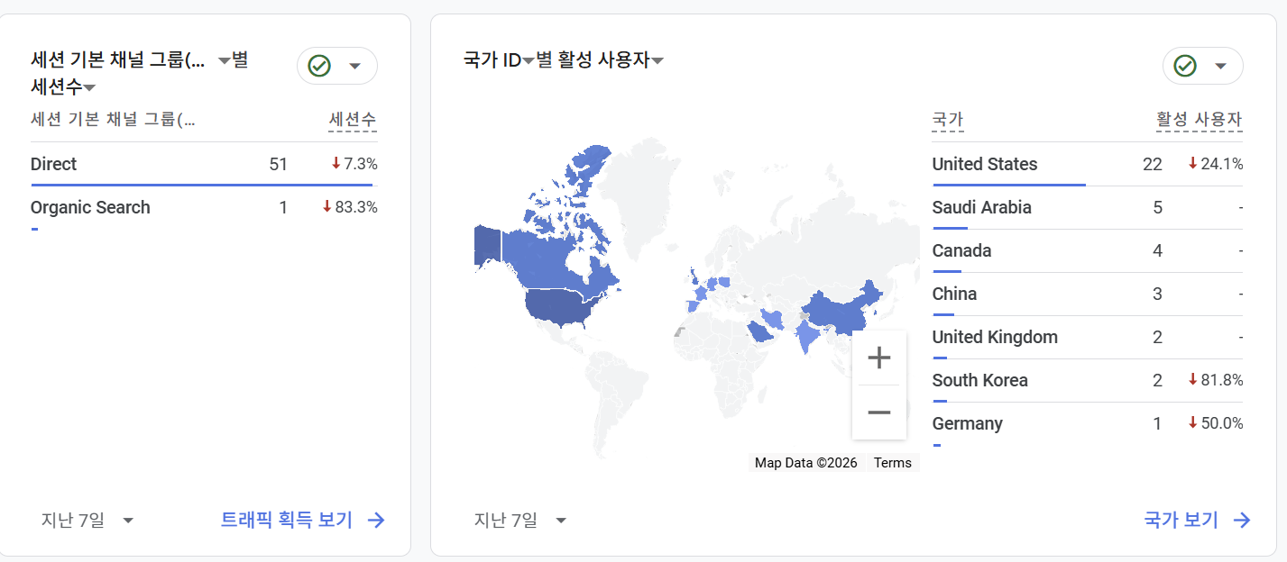Click arrow icon beside 트래픽 획득 보기
Viewport: 1287px width, 562px height.
pos(377,520)
